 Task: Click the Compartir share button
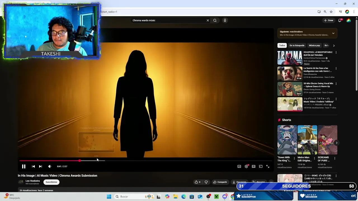pyautogui.click(x=220, y=182)
